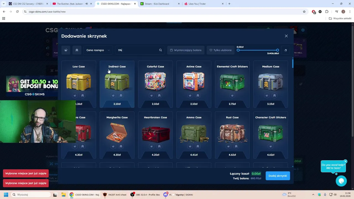Click double-chevron icon on Anime Case card
Screen dimensions: 354x199
(x=198, y=95)
